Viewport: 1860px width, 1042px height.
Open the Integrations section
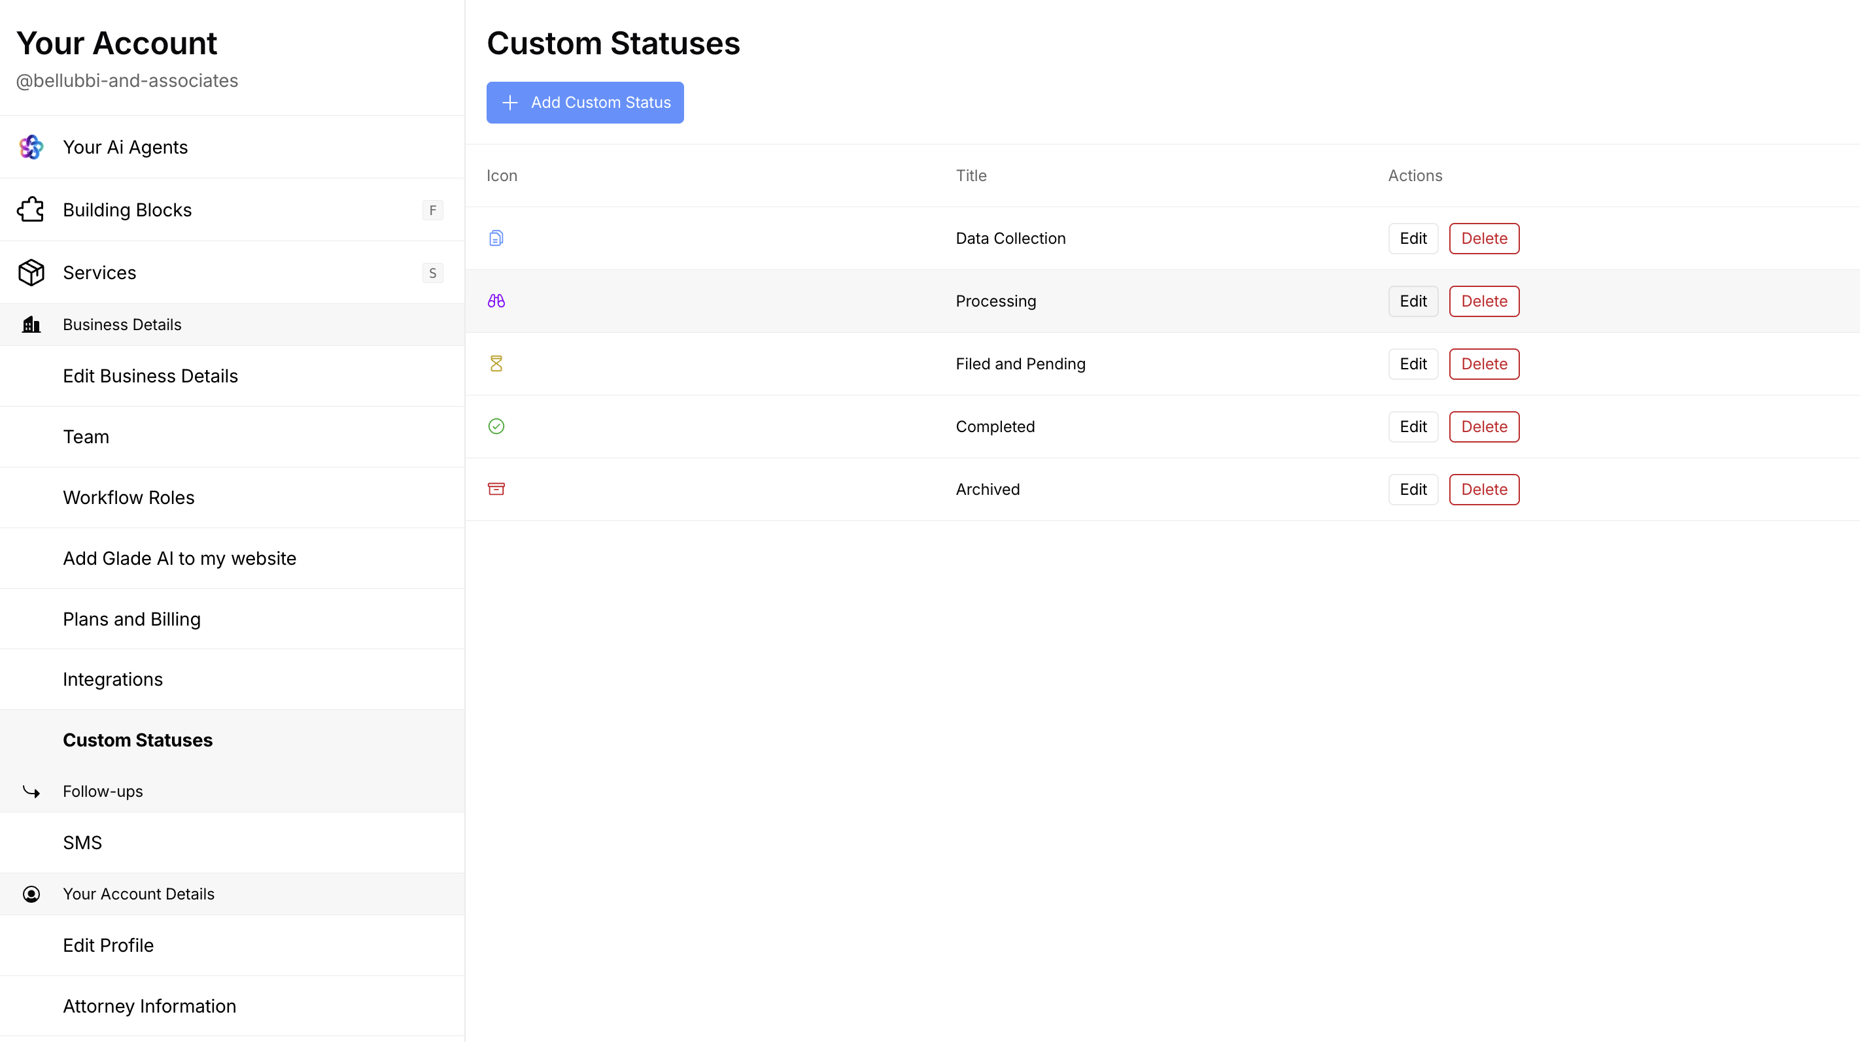pyautogui.click(x=112, y=679)
